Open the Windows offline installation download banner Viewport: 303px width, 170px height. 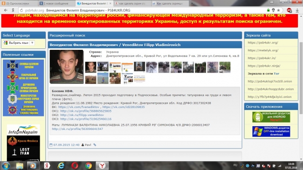point(271,131)
